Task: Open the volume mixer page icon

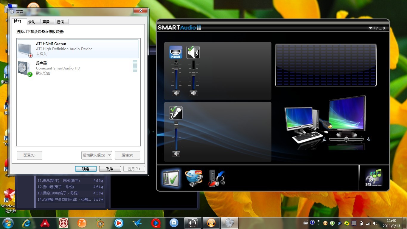Action: pyautogui.click(x=170, y=178)
